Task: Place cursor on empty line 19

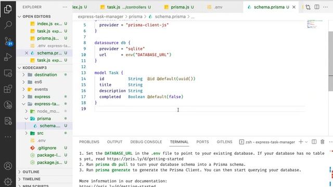Action: [200, 109]
